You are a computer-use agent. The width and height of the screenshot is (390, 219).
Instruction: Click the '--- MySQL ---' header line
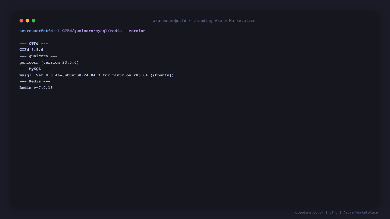[35, 69]
